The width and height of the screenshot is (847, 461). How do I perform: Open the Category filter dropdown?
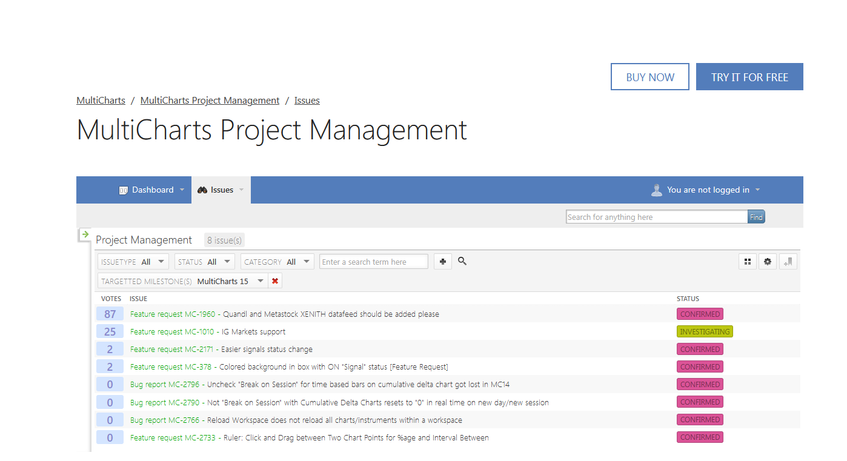tap(277, 262)
